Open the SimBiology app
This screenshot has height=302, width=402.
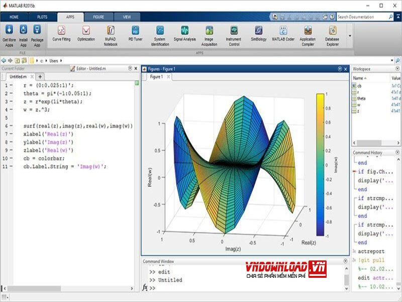[x=259, y=34]
